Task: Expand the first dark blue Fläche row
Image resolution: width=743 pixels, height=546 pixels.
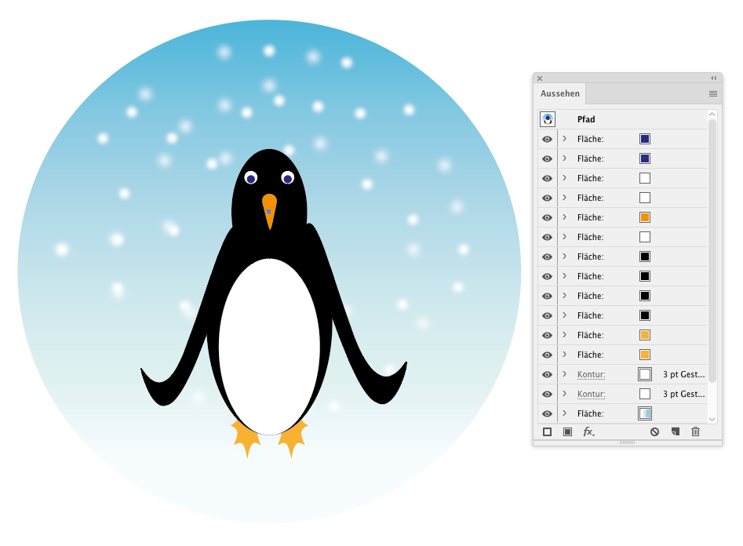Action: click(x=564, y=139)
